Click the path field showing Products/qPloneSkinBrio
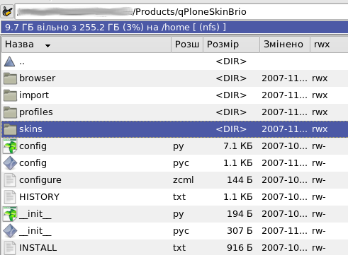 (x=181, y=11)
